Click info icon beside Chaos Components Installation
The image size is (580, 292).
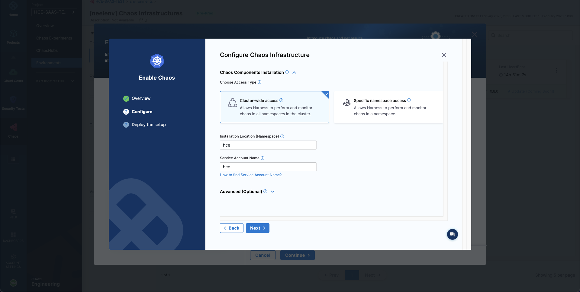tap(287, 72)
